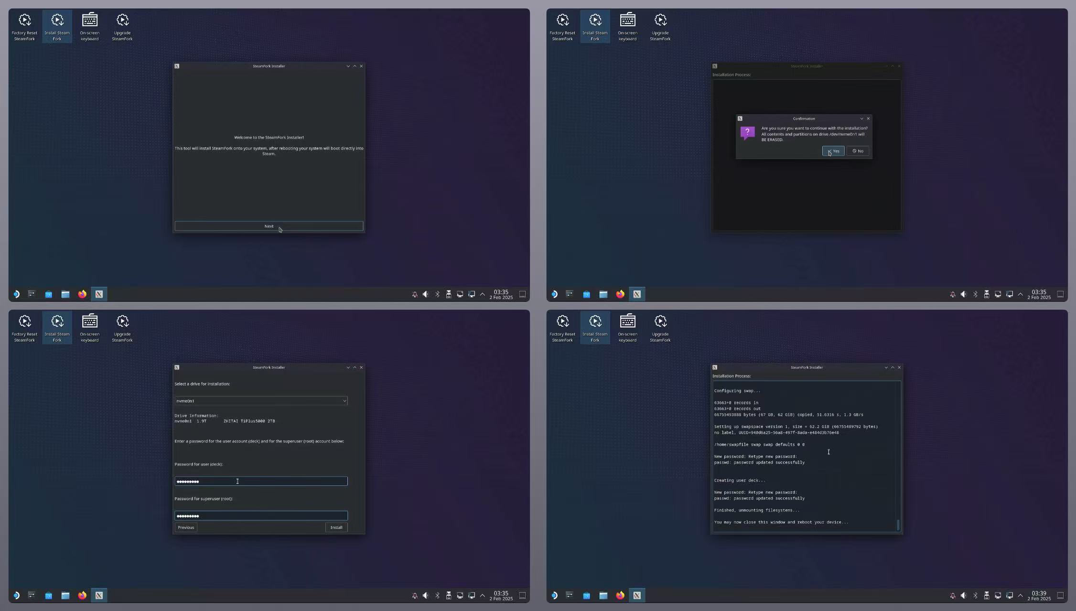Launch Firefox from the 03:39 desktop taskbar
This screenshot has height=611, width=1076.
(x=620, y=595)
